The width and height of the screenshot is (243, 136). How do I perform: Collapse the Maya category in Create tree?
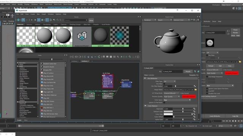(x=18, y=66)
